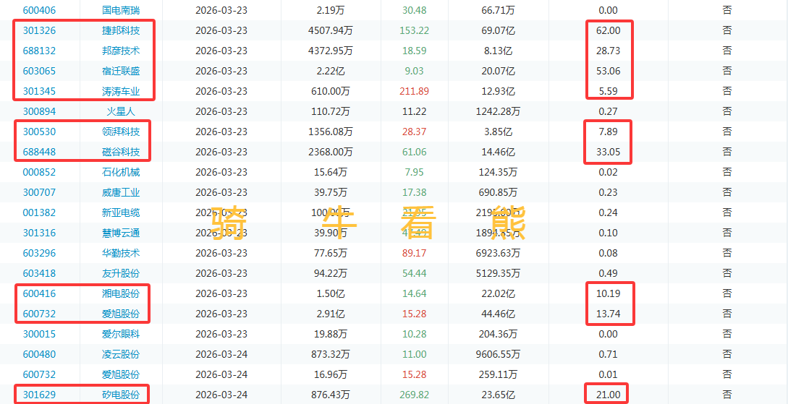Select the 62.00 value in 捷邦科技 row

[608, 30]
